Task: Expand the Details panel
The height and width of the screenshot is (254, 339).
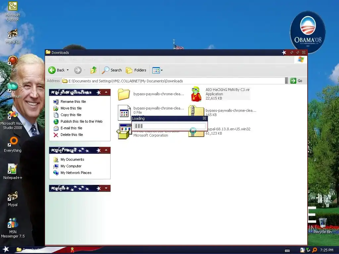Action: 106,188
